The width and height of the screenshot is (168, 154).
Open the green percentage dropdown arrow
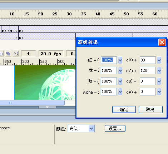point(120,71)
